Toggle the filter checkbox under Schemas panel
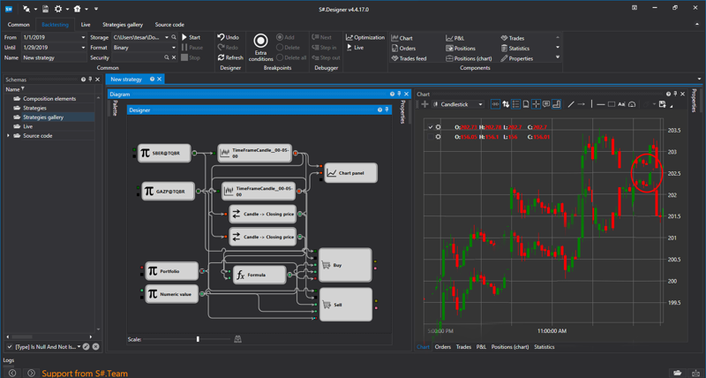 (10, 347)
